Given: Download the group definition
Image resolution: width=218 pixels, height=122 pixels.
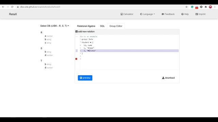Looking at the screenshot, I should point(168,78).
